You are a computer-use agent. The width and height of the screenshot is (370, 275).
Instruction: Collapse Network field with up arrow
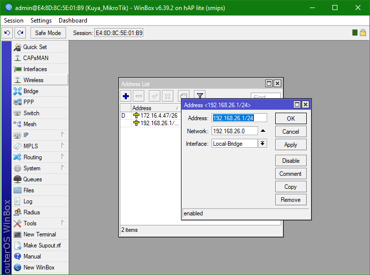263,131
